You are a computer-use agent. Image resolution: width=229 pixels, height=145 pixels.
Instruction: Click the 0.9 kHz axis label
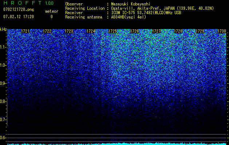click(x=3, y=83)
